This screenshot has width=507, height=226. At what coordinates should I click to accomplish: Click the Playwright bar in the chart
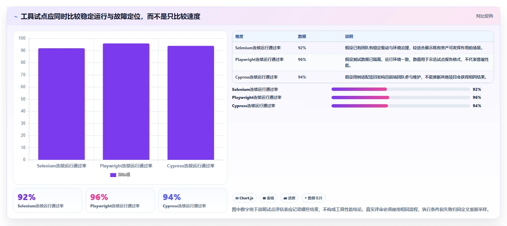[x=126, y=102]
